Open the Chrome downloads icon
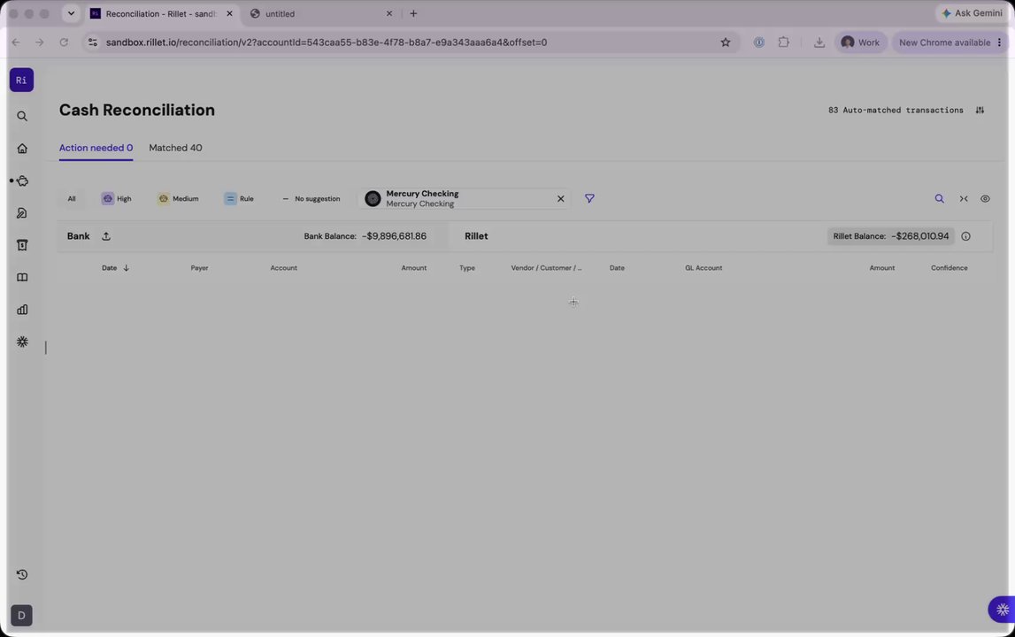Viewport: 1015px width, 637px height. pyautogui.click(x=819, y=42)
